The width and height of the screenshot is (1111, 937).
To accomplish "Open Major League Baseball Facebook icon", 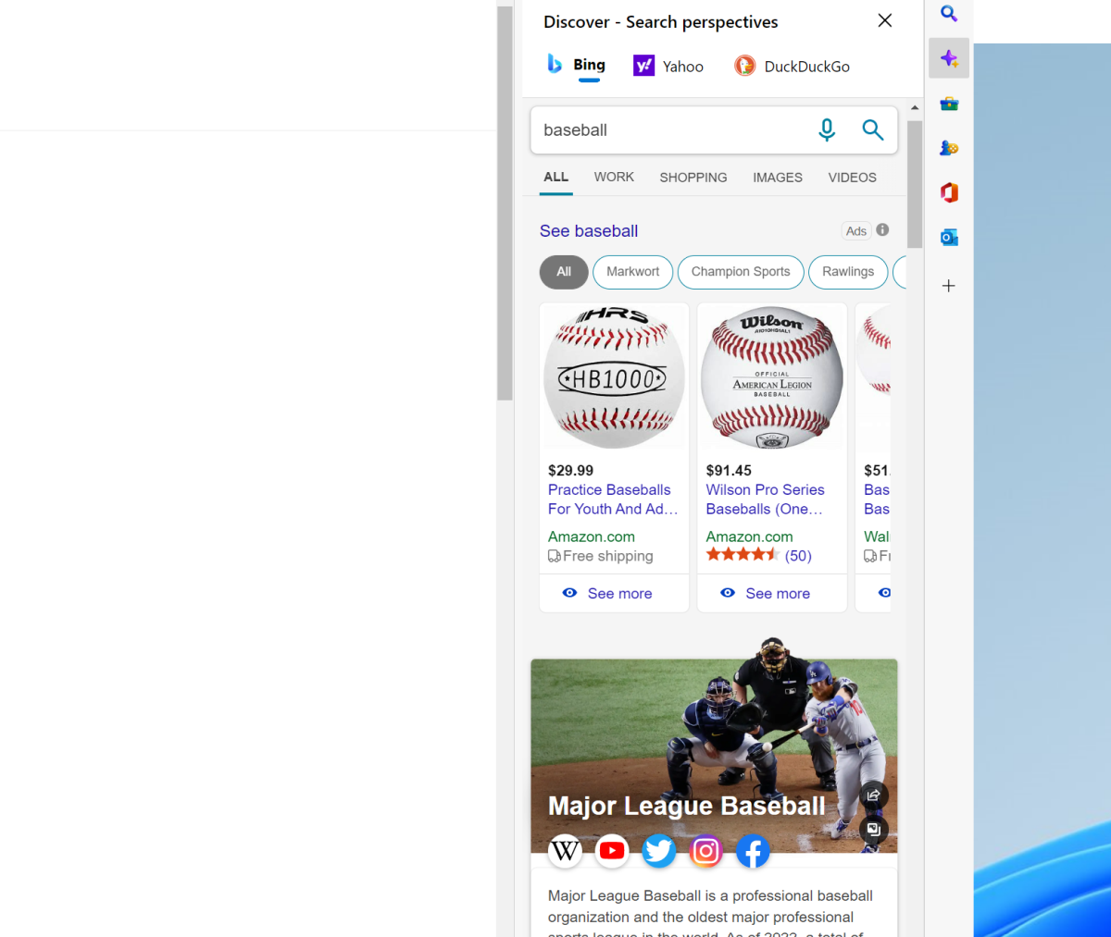I will [753, 850].
